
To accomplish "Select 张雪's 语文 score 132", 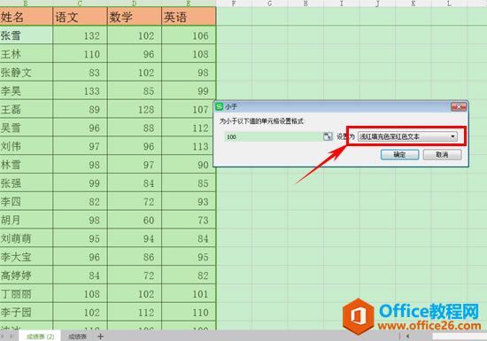I will point(80,35).
